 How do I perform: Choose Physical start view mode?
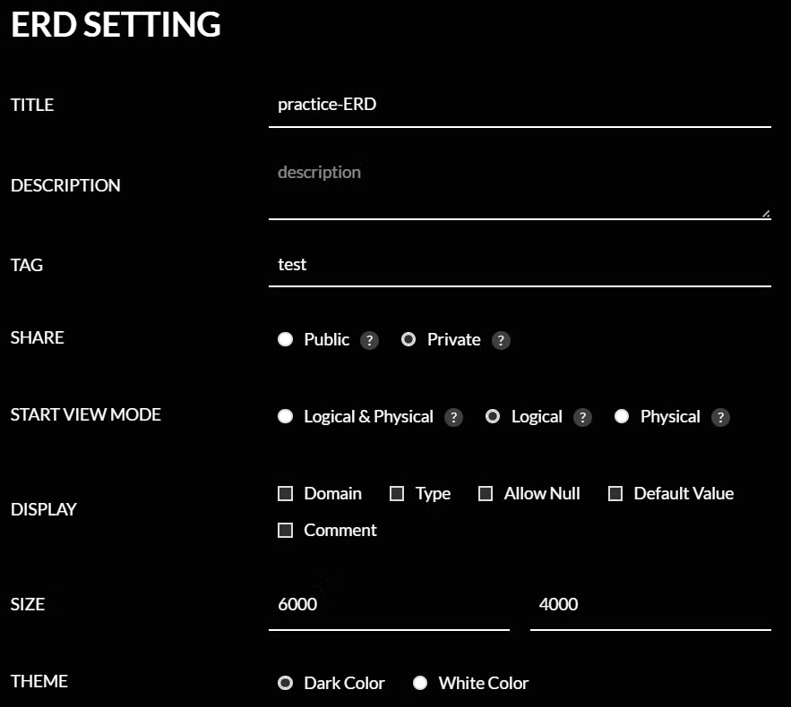click(622, 416)
